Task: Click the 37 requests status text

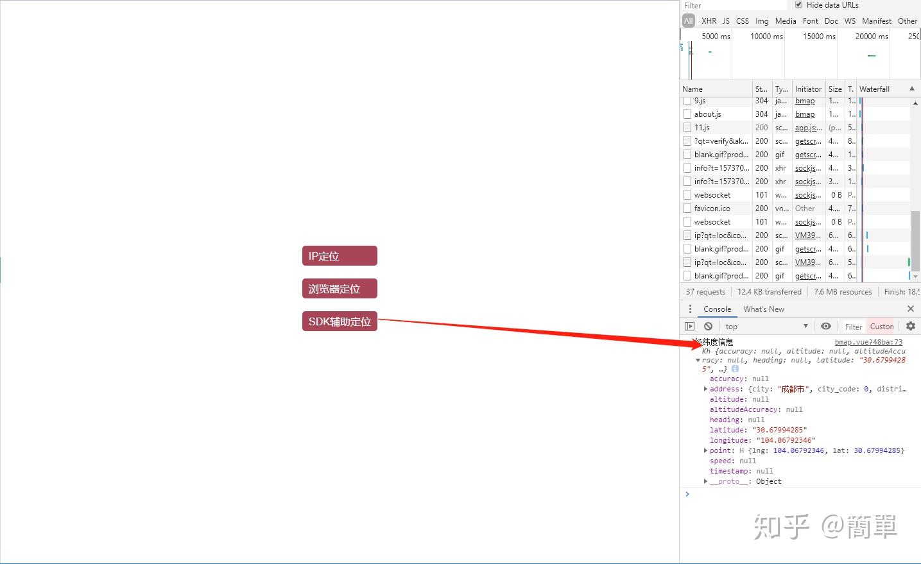Action: [x=705, y=291]
